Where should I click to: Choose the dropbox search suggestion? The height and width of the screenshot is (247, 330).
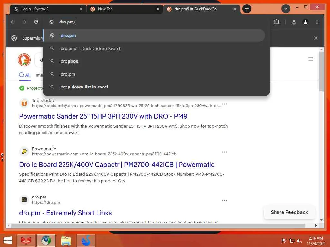click(154, 61)
